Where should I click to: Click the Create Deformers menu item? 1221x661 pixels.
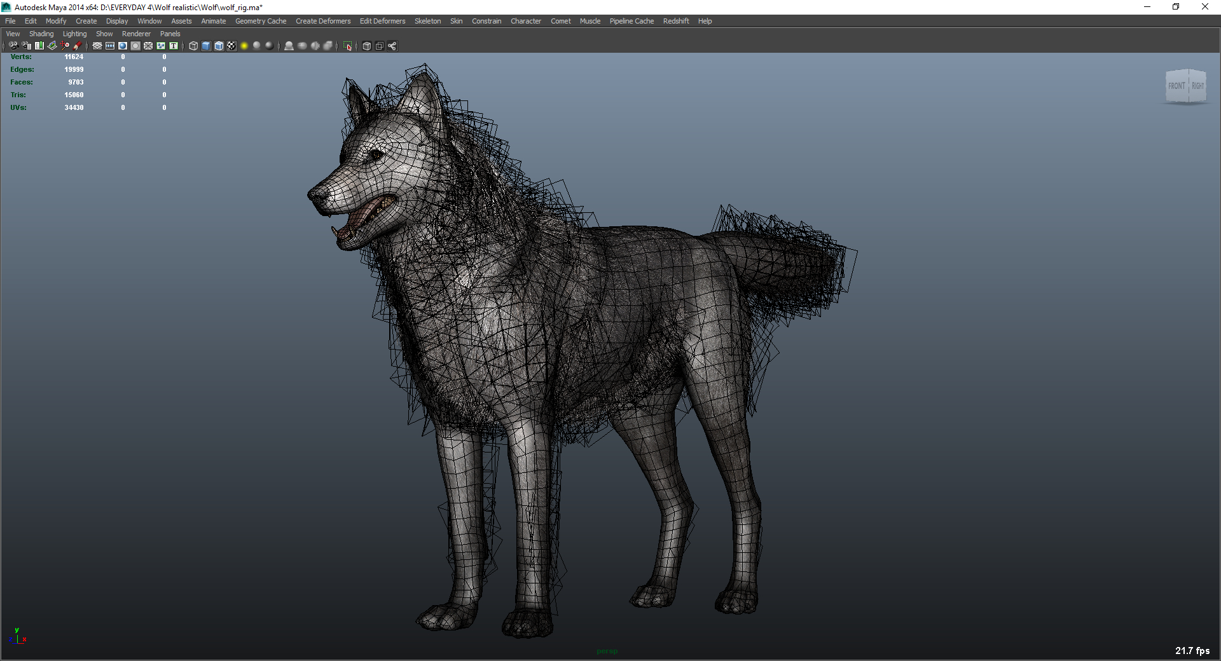(323, 20)
